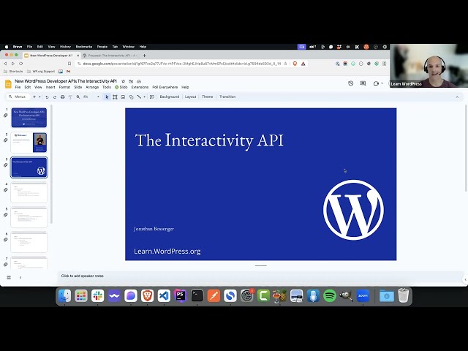The width and height of the screenshot is (468, 351).
Task: Click the Google Slides home logo
Action: 8,84
